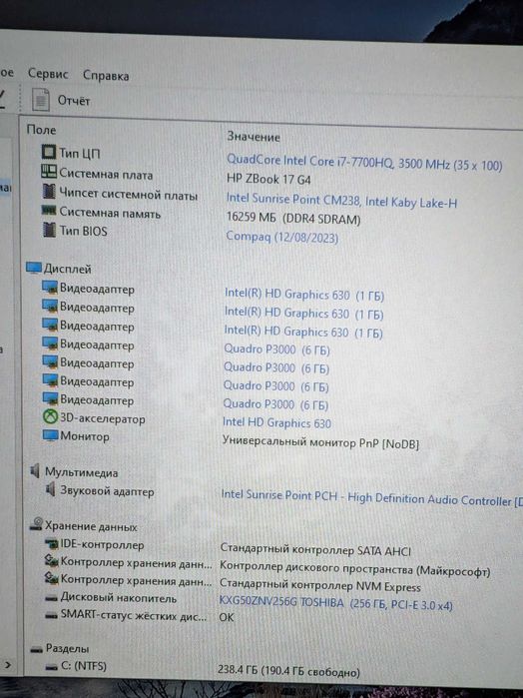Select the 16259 МБ (DDR4 SDRAM) value
523x698 pixels.
pos(293,219)
